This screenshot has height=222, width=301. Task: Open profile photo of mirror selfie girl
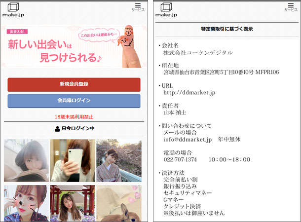click(x=73, y=160)
